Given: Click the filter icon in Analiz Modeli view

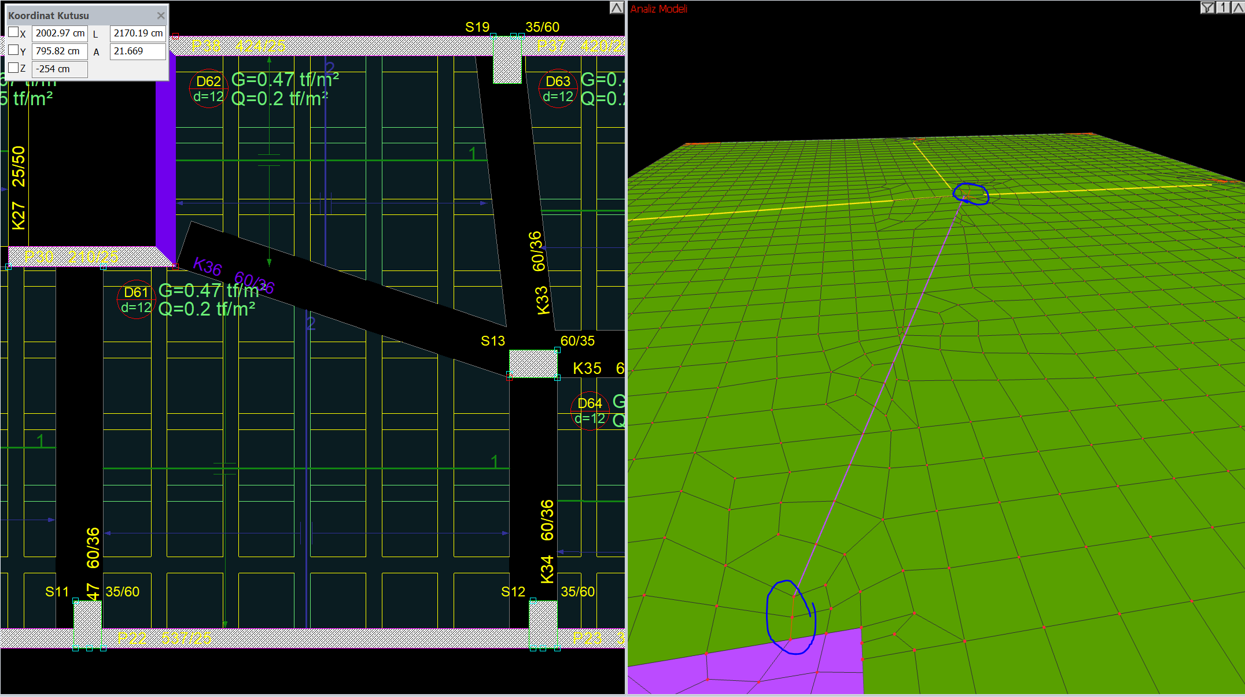Looking at the screenshot, I should 1207,8.
